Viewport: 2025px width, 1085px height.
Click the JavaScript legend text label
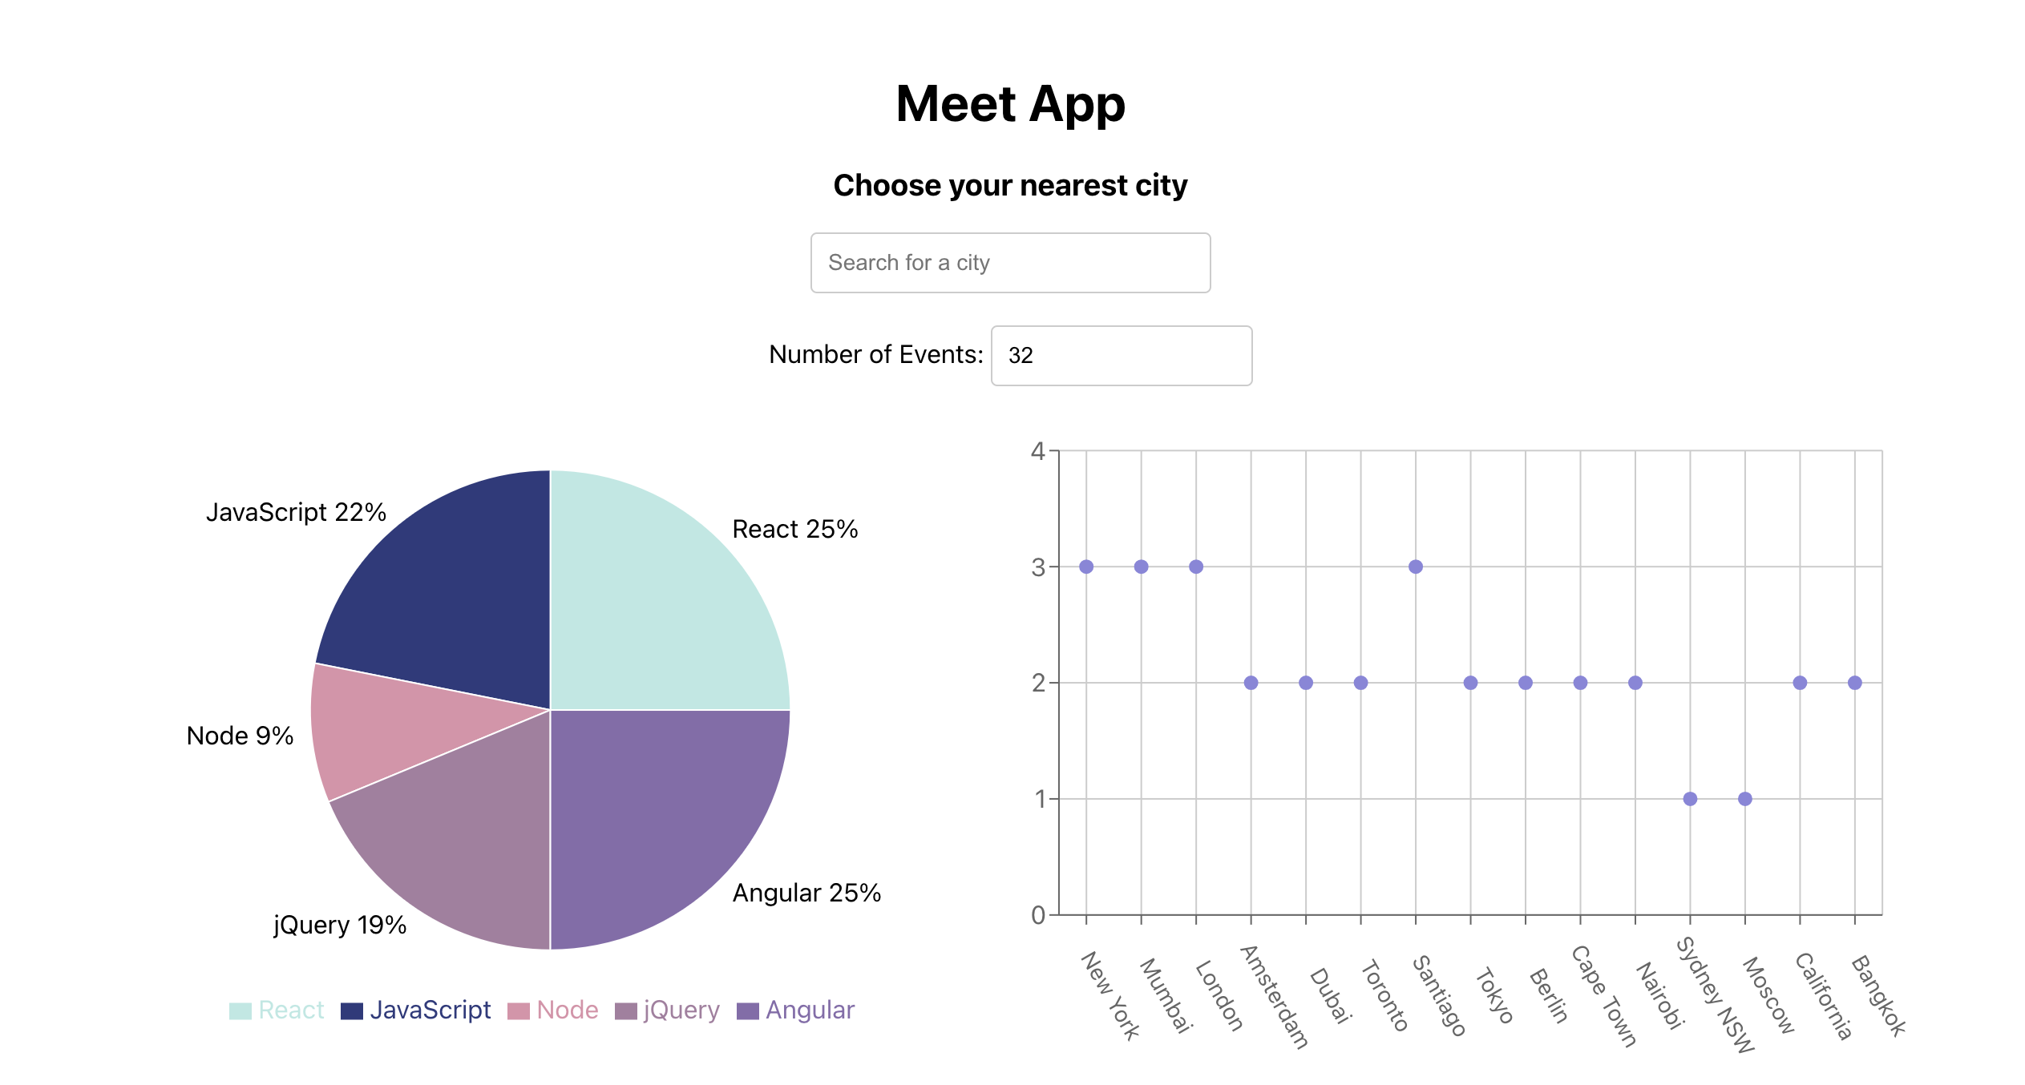point(430,1010)
